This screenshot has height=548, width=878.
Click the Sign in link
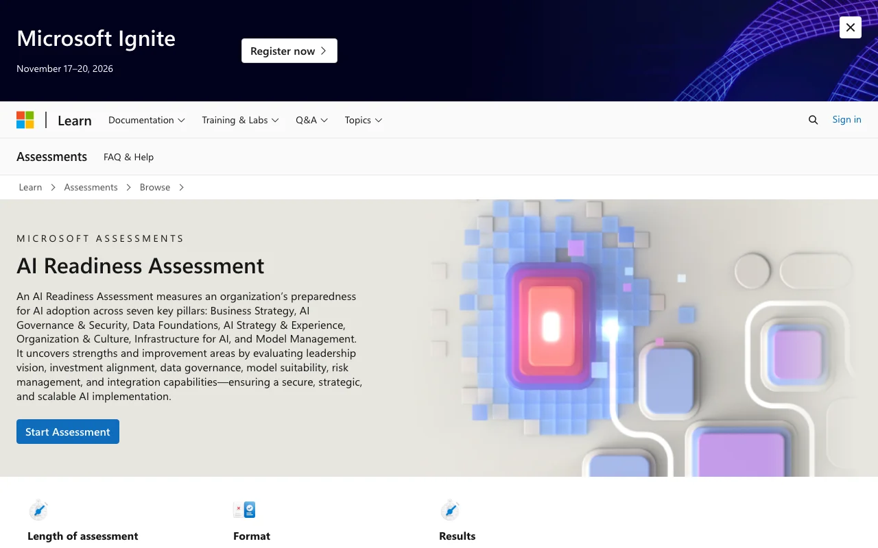(x=846, y=120)
